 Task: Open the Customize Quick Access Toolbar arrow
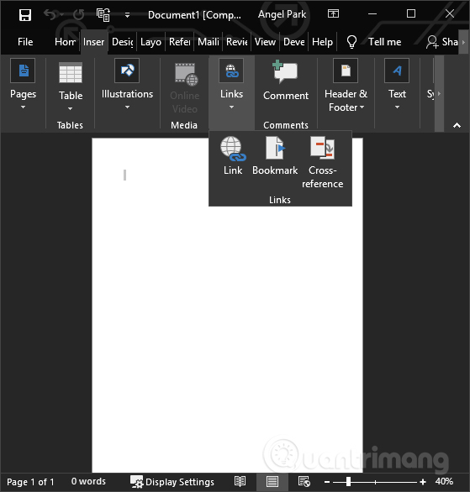[127, 15]
